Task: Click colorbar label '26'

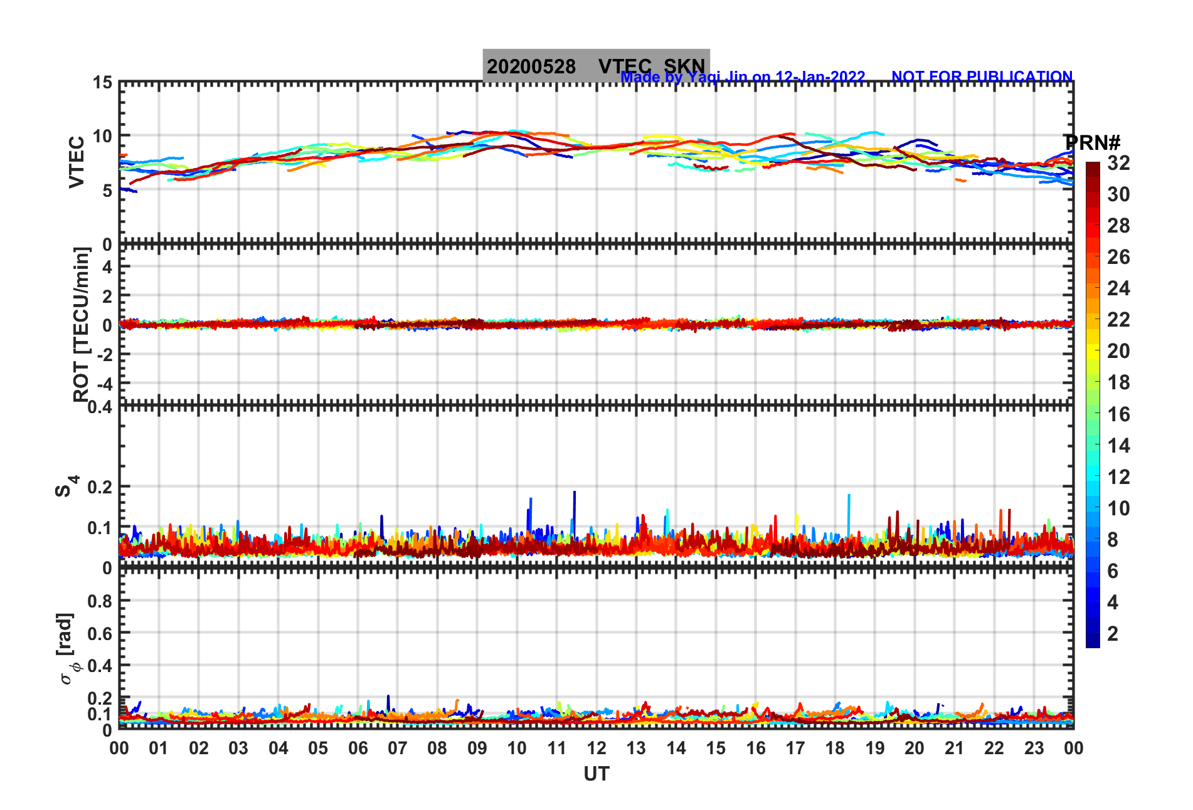Action: click(x=1118, y=257)
